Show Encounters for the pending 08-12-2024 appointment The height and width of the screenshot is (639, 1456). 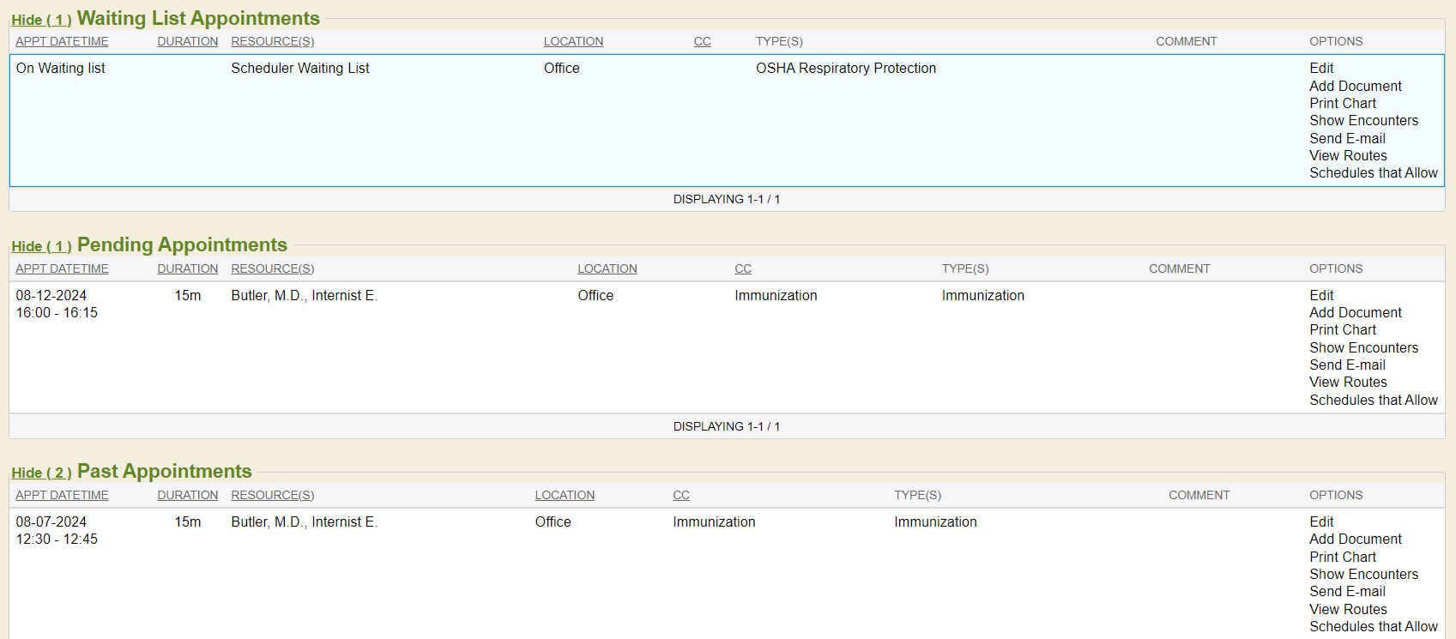click(1363, 347)
